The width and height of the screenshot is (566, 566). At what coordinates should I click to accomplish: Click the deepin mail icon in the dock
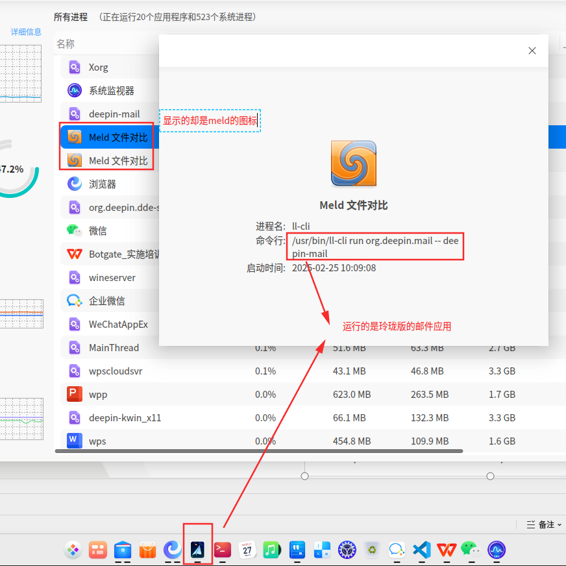click(x=197, y=550)
